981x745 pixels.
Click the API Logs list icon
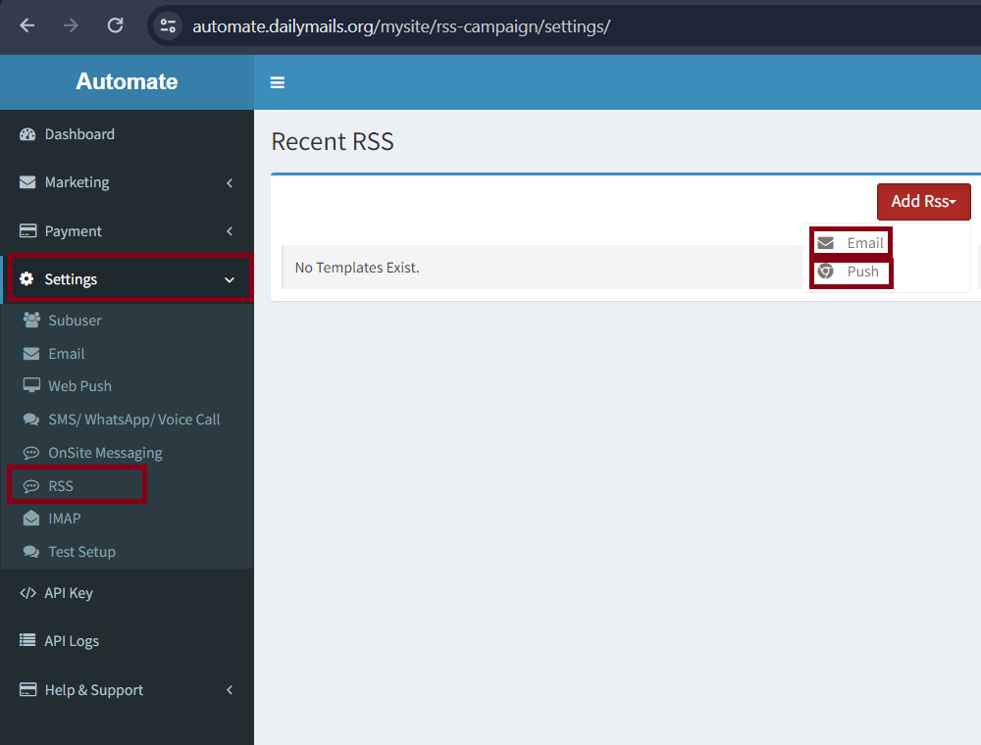[x=27, y=641]
